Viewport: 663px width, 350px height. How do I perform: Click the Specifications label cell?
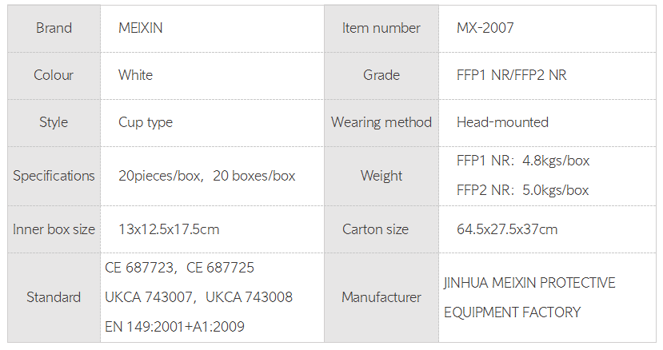coord(54,176)
